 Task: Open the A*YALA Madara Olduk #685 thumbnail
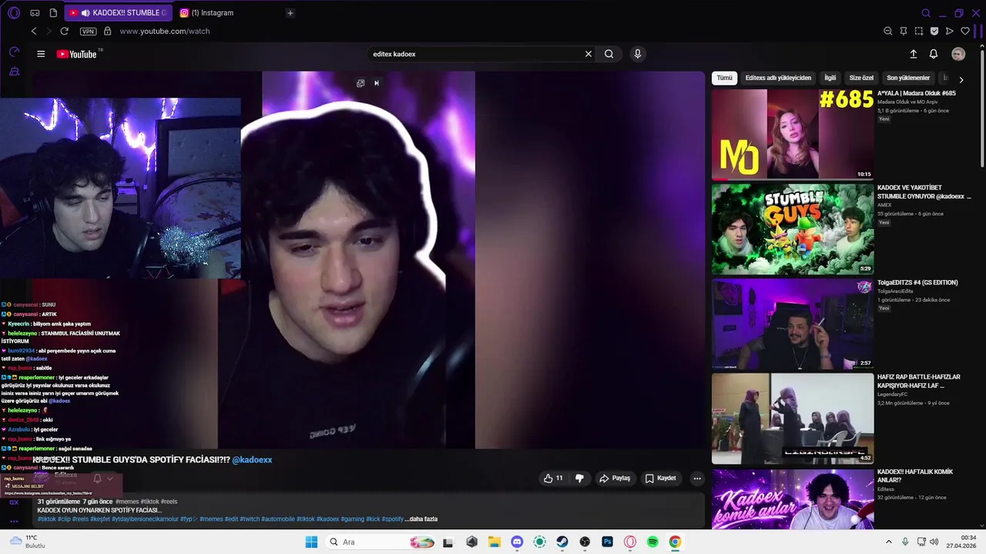click(x=793, y=134)
